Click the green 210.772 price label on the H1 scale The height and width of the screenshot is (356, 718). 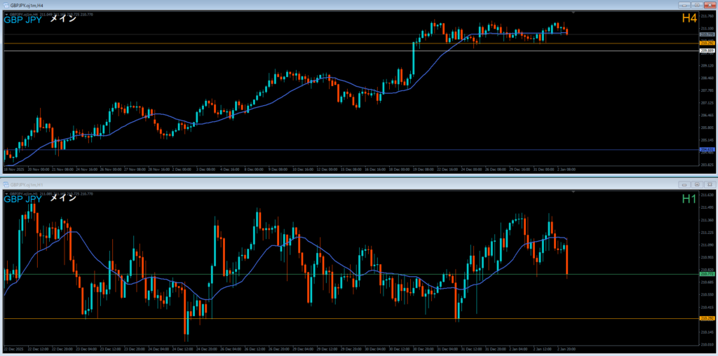(x=707, y=274)
